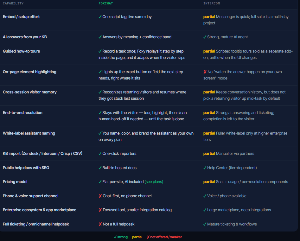
Task: Select "Enterprise ecosystem & app marketplace" label
Action: click(40, 210)
